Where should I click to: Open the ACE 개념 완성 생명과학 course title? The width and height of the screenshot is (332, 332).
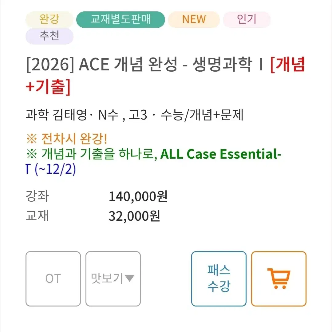(x=145, y=64)
